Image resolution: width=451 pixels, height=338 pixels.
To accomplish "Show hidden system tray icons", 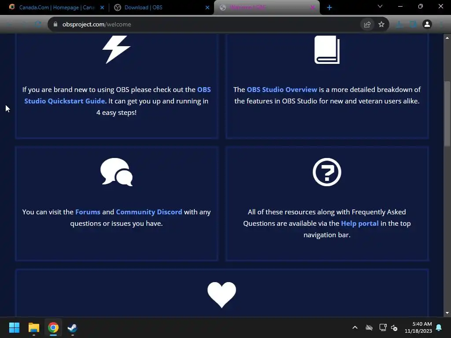I will pos(355,327).
